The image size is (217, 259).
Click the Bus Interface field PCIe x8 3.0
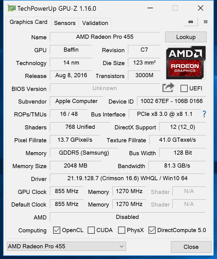[165, 114]
